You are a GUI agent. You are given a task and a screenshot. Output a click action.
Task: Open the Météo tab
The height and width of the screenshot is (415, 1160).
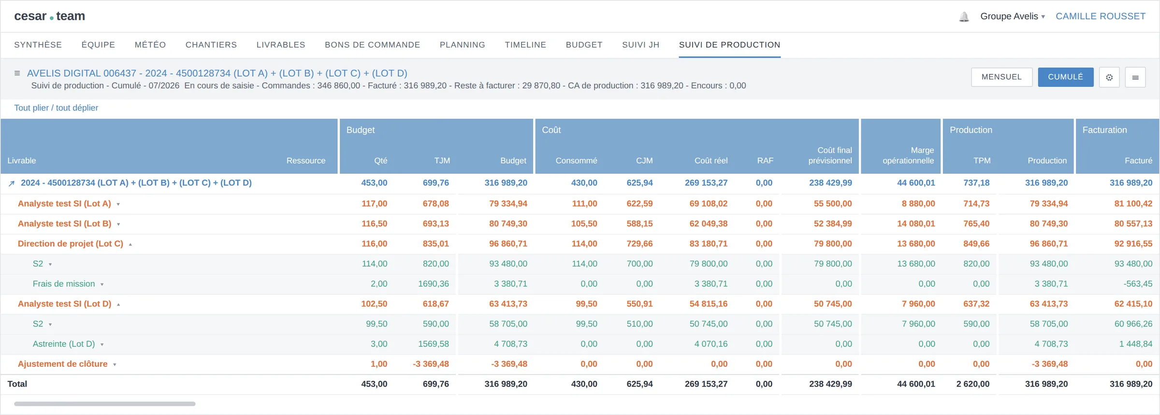pos(150,45)
